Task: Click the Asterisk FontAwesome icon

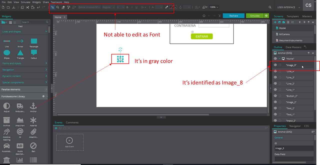Action: click(33, 120)
